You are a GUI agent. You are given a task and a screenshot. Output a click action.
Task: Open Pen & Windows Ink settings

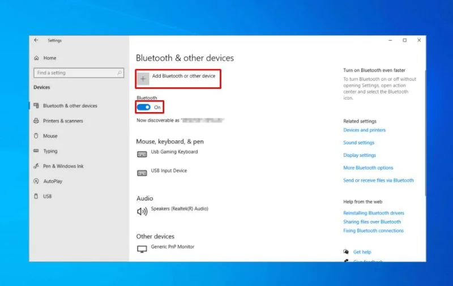pos(63,166)
